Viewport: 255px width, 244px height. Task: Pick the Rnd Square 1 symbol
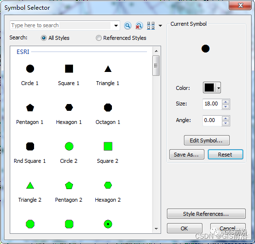[30, 146]
